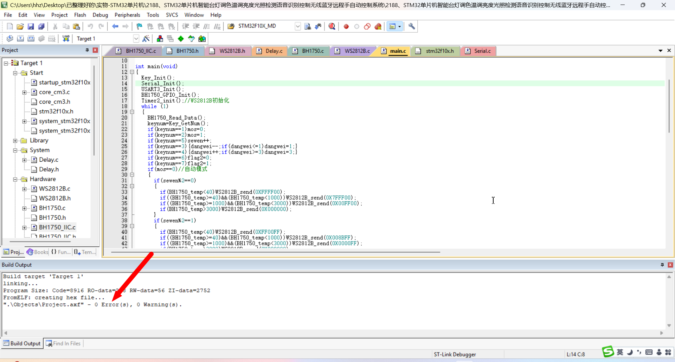
Task: Toggle the window layout button in toolbar
Action: [x=392, y=26]
